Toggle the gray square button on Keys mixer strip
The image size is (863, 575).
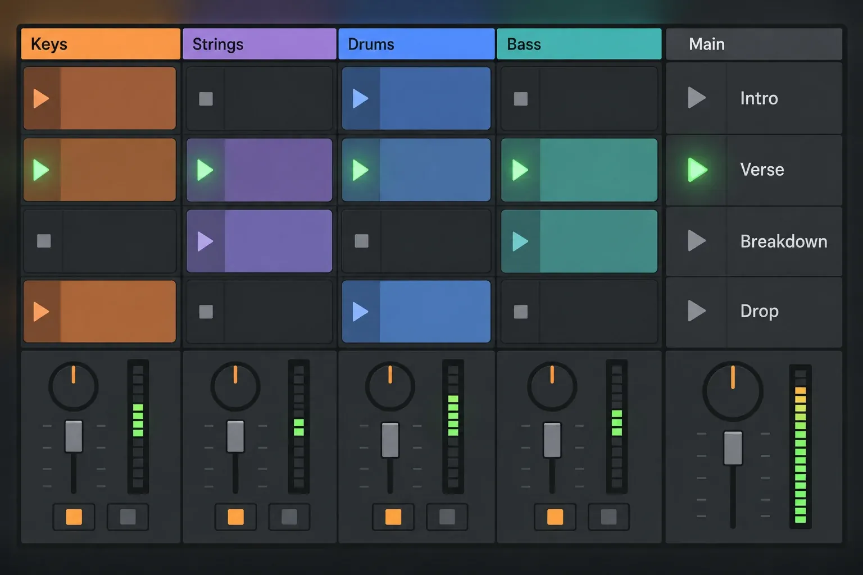click(x=128, y=517)
